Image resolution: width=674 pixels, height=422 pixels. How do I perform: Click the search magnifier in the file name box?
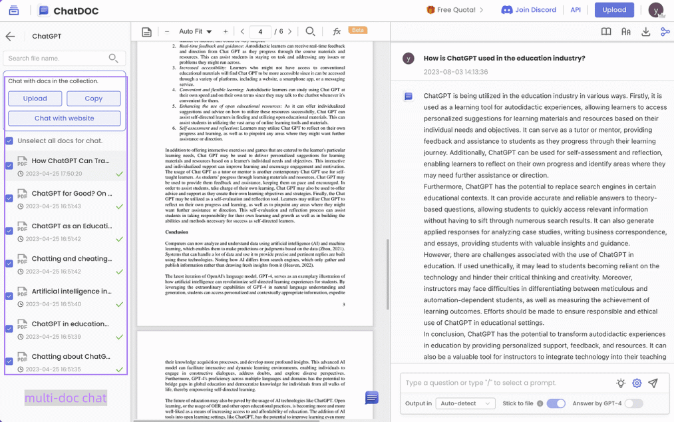click(114, 58)
